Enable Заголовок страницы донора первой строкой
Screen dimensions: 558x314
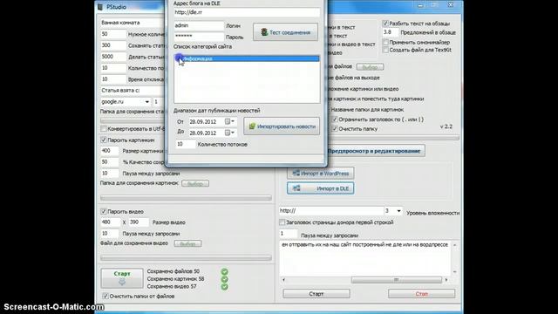282,222
